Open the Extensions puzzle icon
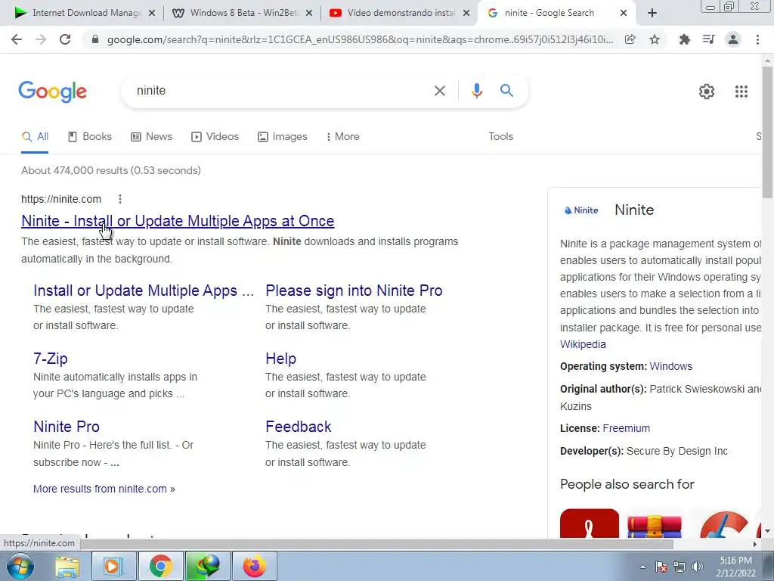This screenshot has height=581, width=774. pyautogui.click(x=684, y=39)
